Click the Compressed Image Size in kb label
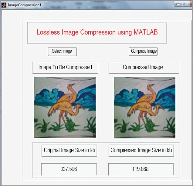This screenshot has height=186, width=193. pos(141,150)
